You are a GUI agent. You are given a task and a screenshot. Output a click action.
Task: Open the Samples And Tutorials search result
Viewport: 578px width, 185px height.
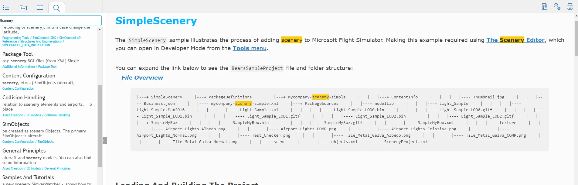[x=28, y=177]
